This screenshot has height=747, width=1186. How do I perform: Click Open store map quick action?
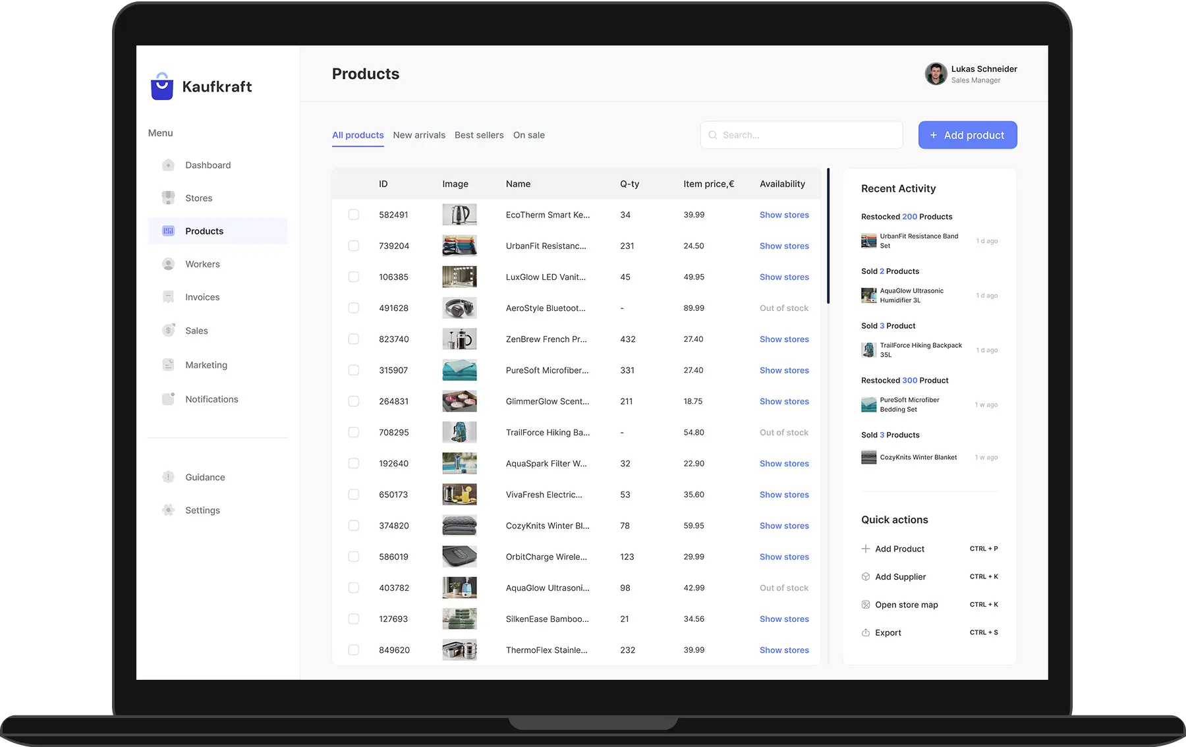click(x=906, y=605)
